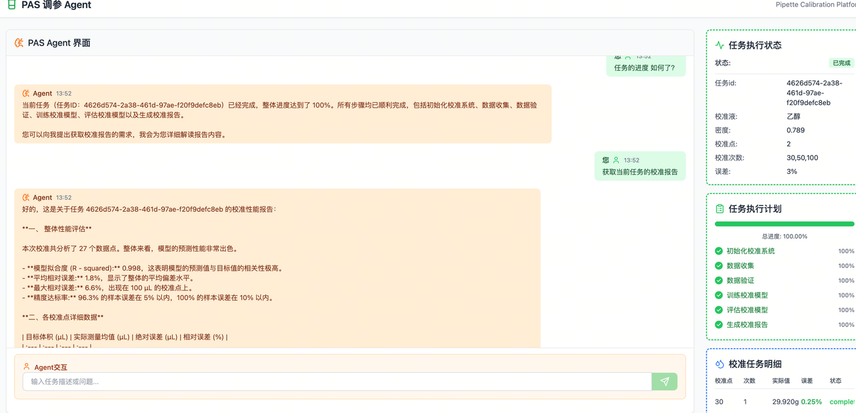Click the 校准点 column header
The width and height of the screenshot is (856, 413).
coord(724,381)
